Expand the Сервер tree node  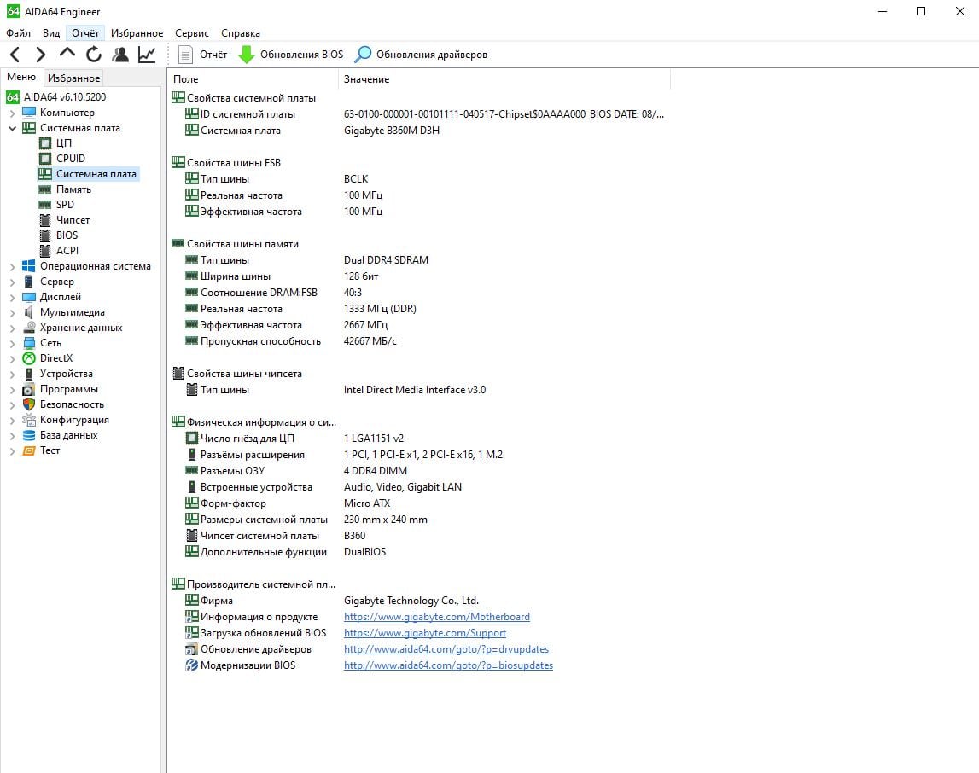13,282
